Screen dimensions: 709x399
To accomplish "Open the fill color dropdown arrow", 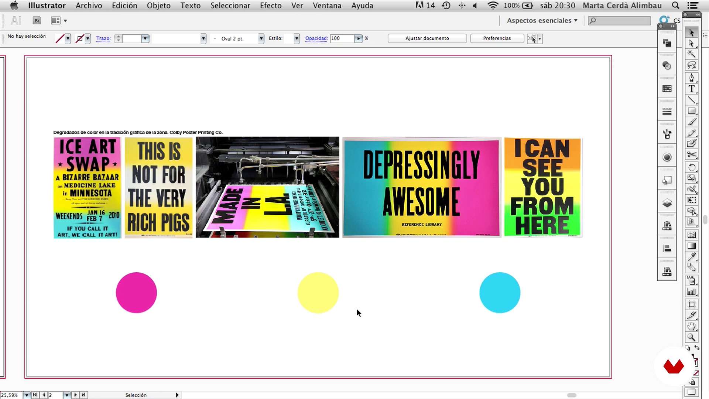I will tap(68, 38).
